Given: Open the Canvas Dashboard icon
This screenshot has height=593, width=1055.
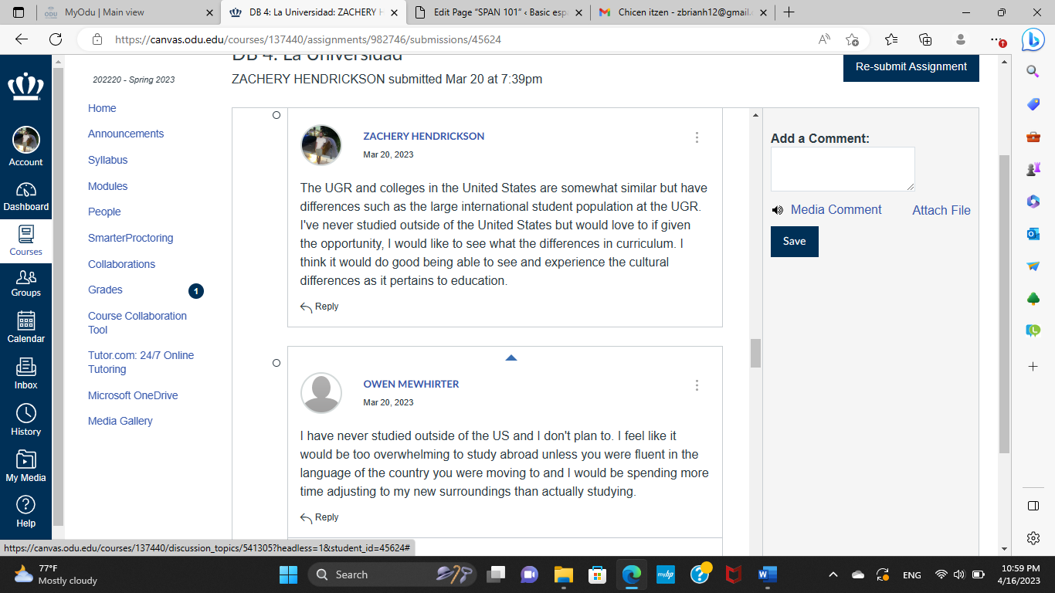Looking at the screenshot, I should pyautogui.click(x=25, y=190).
